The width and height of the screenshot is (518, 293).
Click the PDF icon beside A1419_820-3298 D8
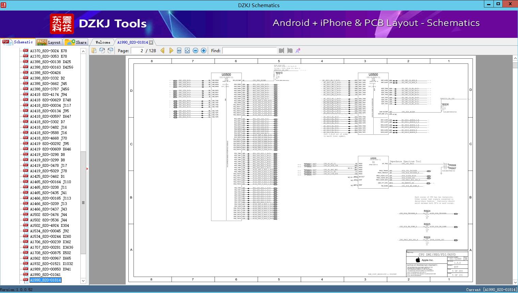26,155
